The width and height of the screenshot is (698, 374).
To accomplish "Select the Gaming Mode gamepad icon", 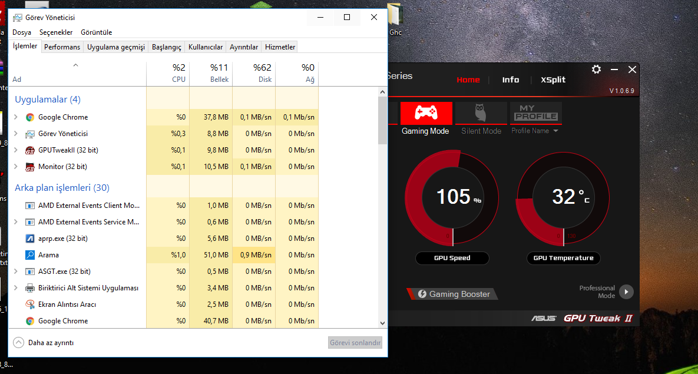I will pos(426,113).
